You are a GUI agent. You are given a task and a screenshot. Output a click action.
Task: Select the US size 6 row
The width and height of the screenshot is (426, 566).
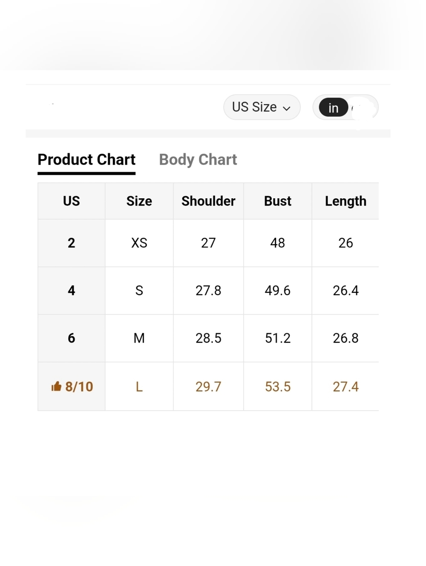(x=208, y=338)
